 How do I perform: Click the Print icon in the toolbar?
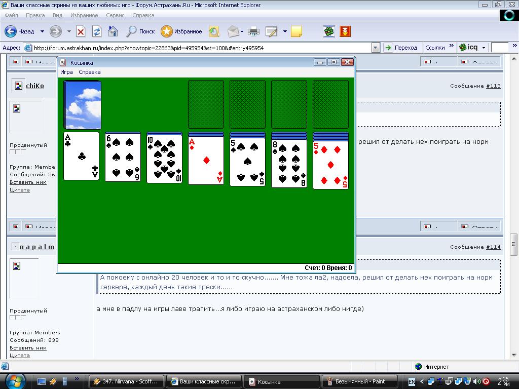254,31
